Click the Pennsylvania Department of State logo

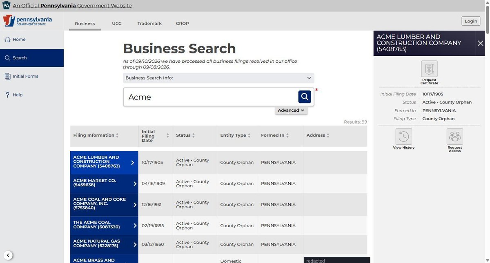(x=27, y=21)
